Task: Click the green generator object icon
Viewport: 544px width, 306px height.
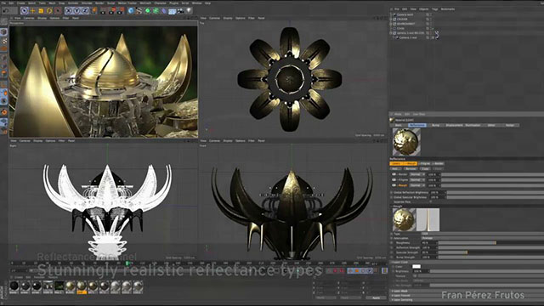Action: (147, 11)
